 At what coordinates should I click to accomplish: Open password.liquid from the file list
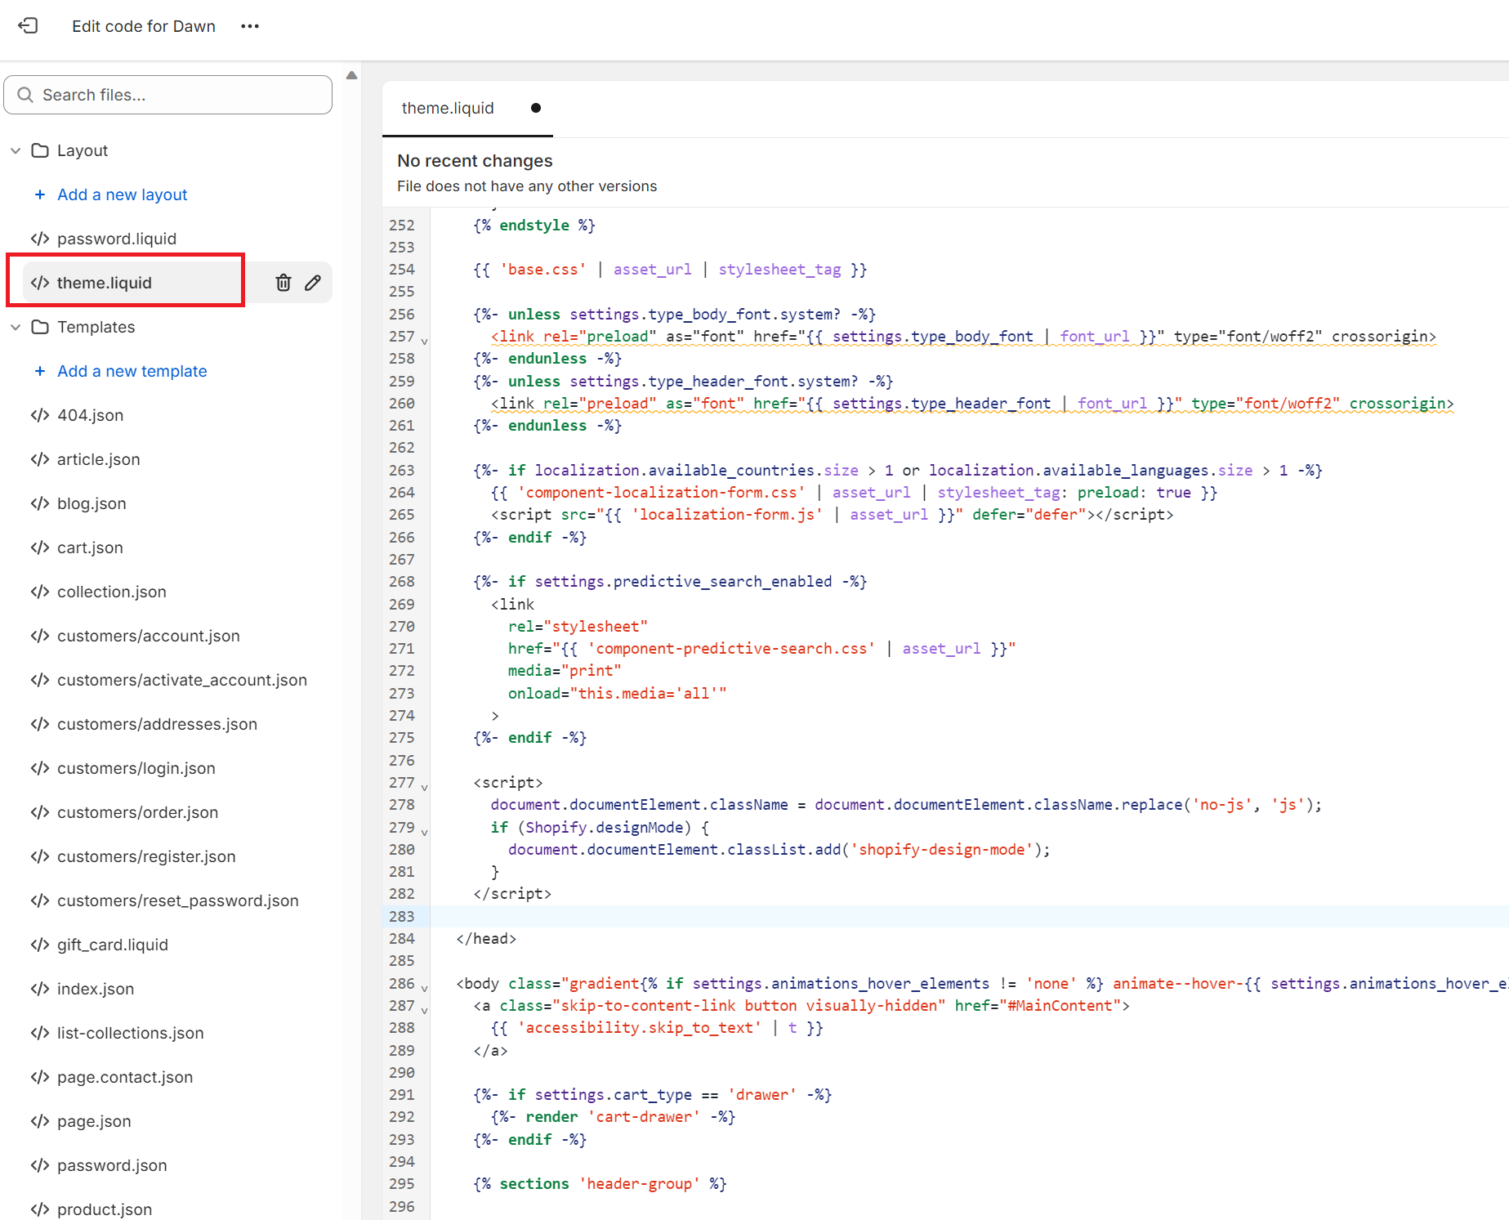[116, 239]
